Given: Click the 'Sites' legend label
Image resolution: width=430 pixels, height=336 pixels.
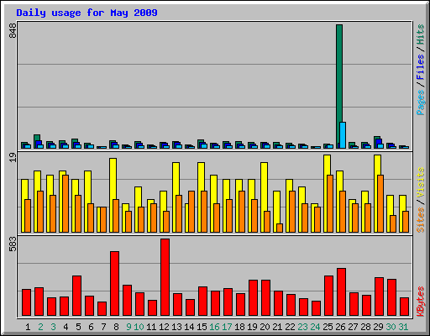Looking at the screenshot, I should point(420,220).
